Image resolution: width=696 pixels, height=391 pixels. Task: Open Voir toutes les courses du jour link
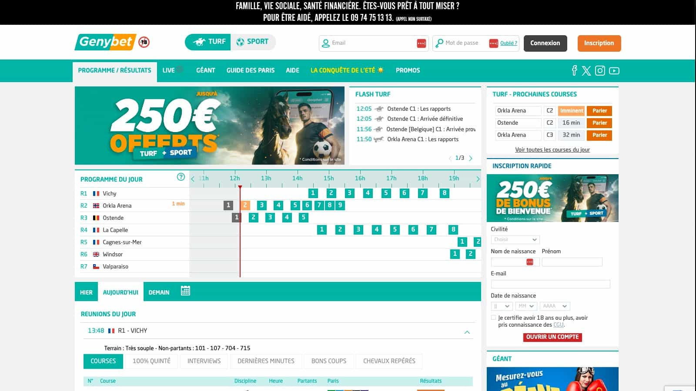pyautogui.click(x=552, y=149)
